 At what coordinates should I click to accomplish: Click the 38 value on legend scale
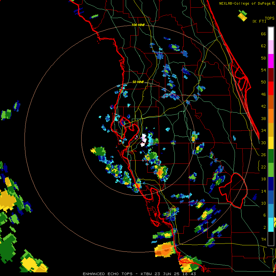point(263,118)
